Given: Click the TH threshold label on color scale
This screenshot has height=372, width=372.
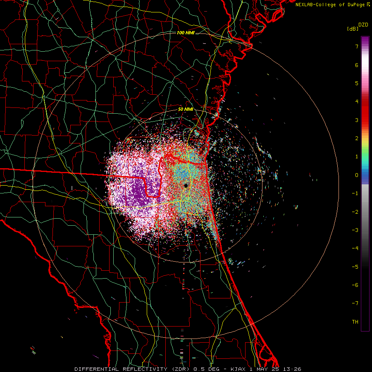Looking at the screenshot, I should (355, 322).
